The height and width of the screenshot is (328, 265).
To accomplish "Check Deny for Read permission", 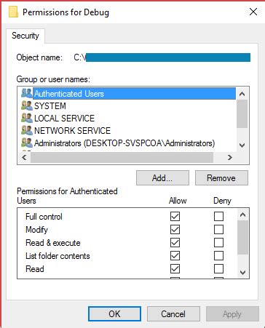I will click(218, 268).
